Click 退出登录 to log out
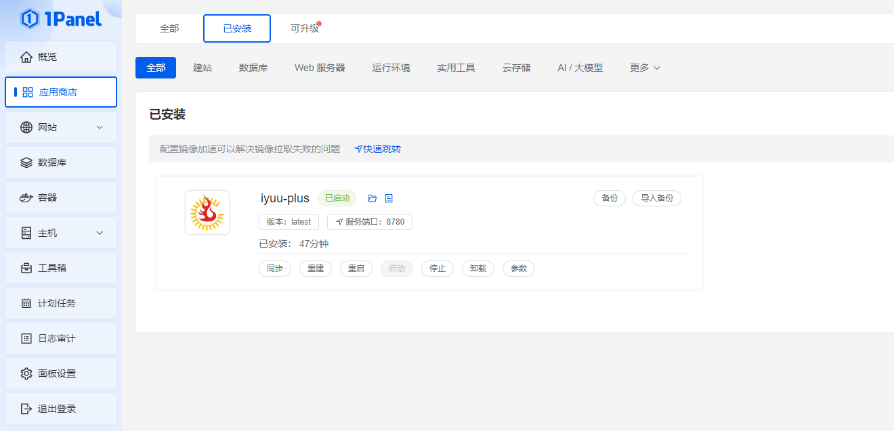The height and width of the screenshot is (431, 894). [x=61, y=409]
